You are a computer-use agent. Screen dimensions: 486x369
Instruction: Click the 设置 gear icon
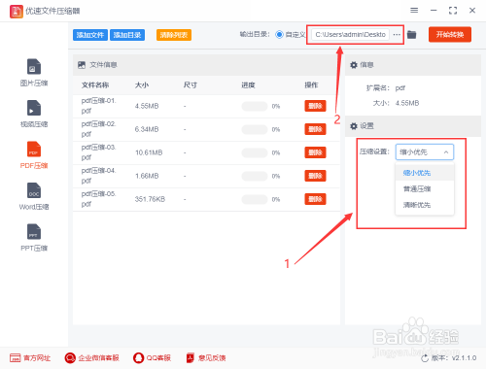click(354, 126)
